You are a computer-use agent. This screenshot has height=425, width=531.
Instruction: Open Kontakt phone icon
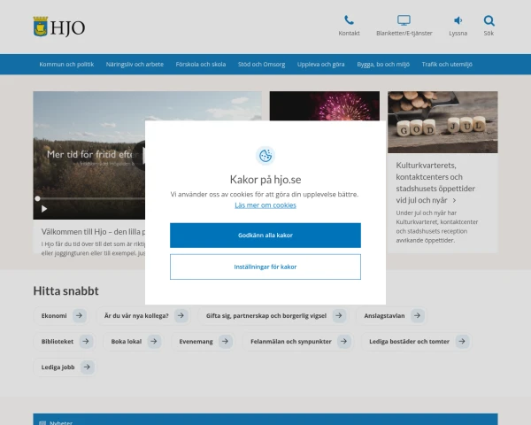(x=349, y=20)
